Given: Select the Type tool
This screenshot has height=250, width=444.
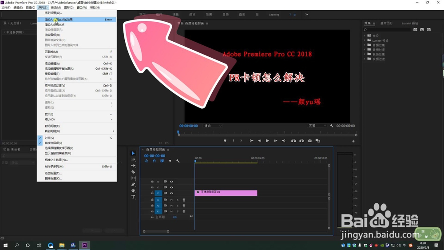Looking at the screenshot, I should pos(133,197).
